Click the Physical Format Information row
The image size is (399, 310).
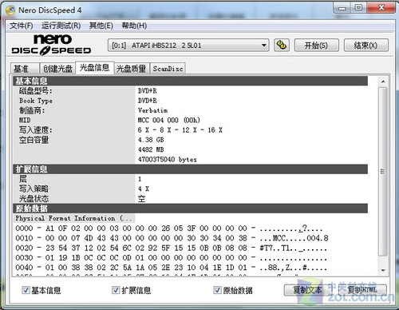pyautogui.click(x=73, y=218)
